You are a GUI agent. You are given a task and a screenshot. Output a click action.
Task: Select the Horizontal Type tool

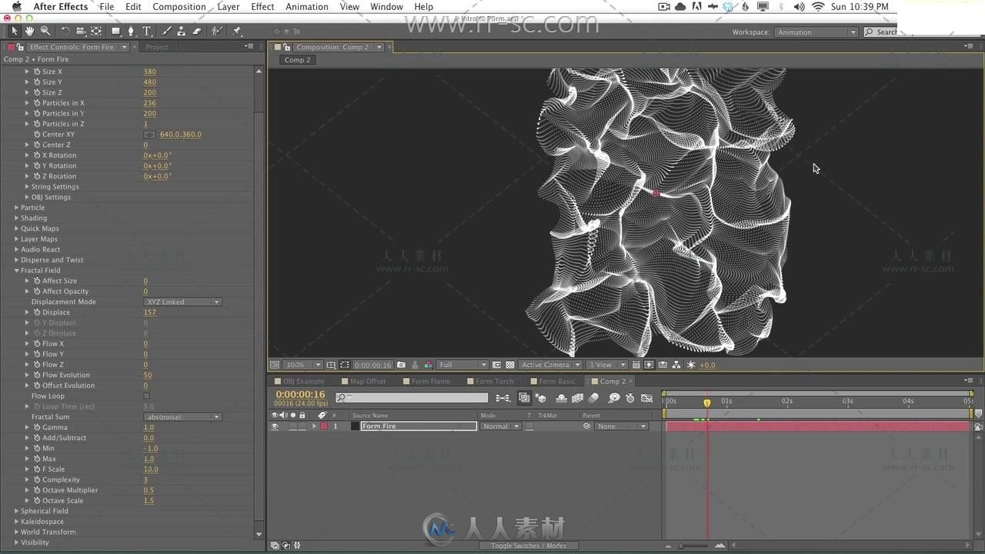point(146,31)
